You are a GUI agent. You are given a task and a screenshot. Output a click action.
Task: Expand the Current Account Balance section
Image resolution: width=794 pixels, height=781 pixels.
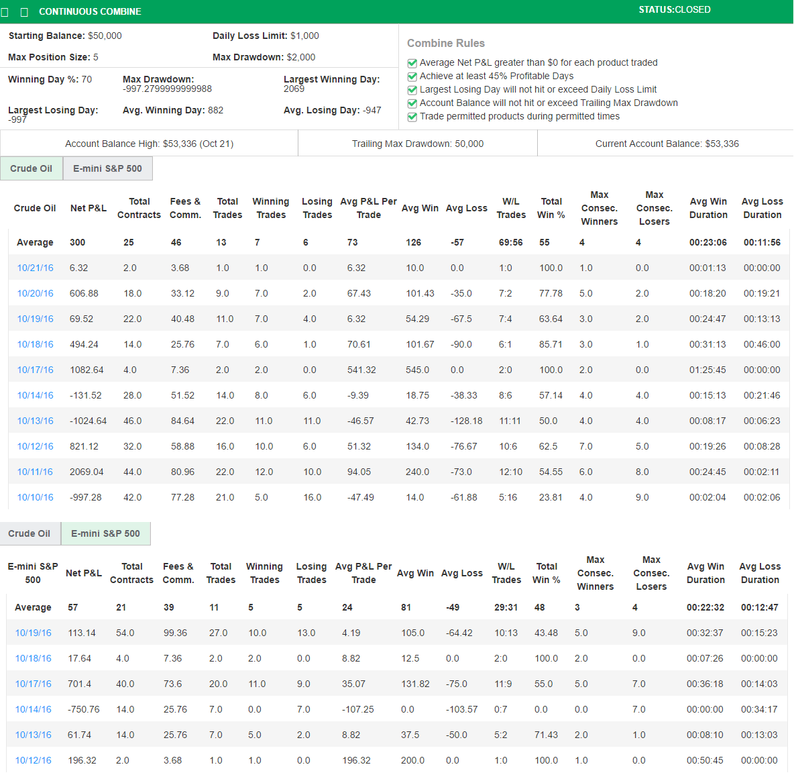click(665, 143)
